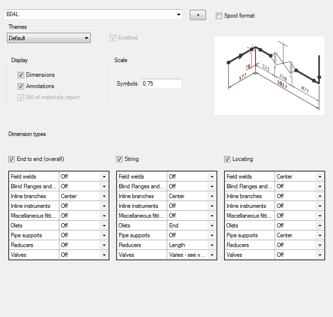Viewport: 333px width, 317px height.
Task: Click the plus button beside B04L
Action: [198, 15]
